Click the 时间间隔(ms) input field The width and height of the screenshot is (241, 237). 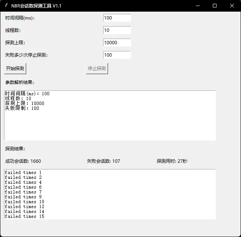point(117,18)
